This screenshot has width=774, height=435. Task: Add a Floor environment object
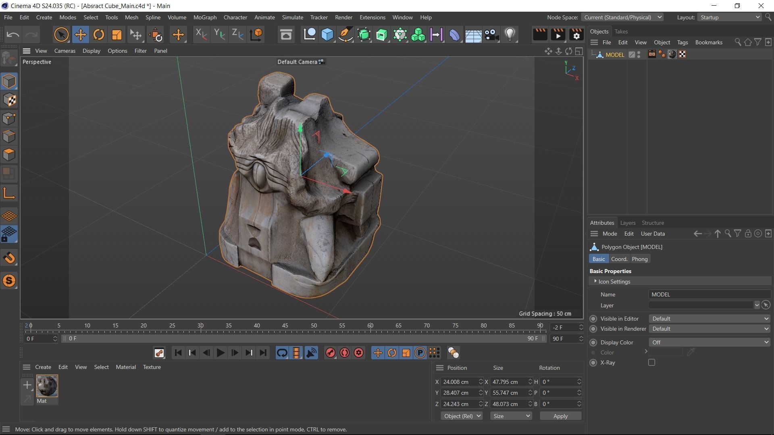click(x=473, y=35)
